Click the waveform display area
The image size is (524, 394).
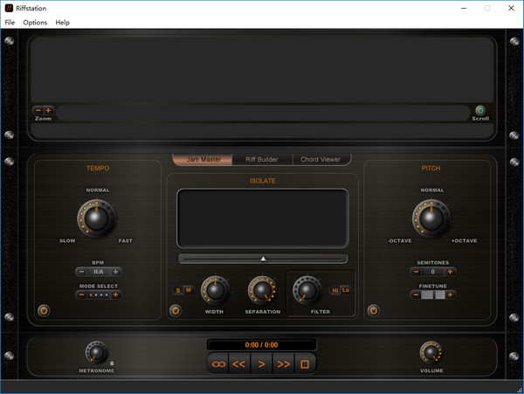coord(262,70)
